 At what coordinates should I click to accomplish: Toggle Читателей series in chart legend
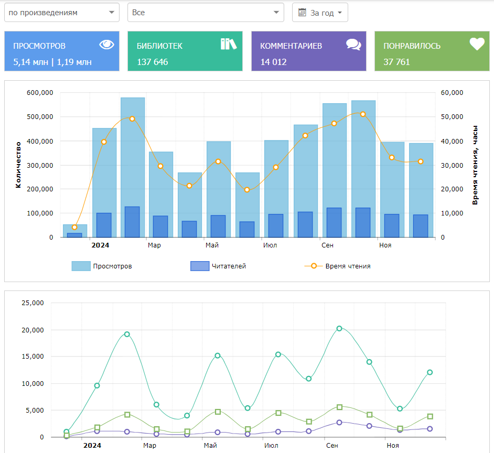pyautogui.click(x=229, y=266)
